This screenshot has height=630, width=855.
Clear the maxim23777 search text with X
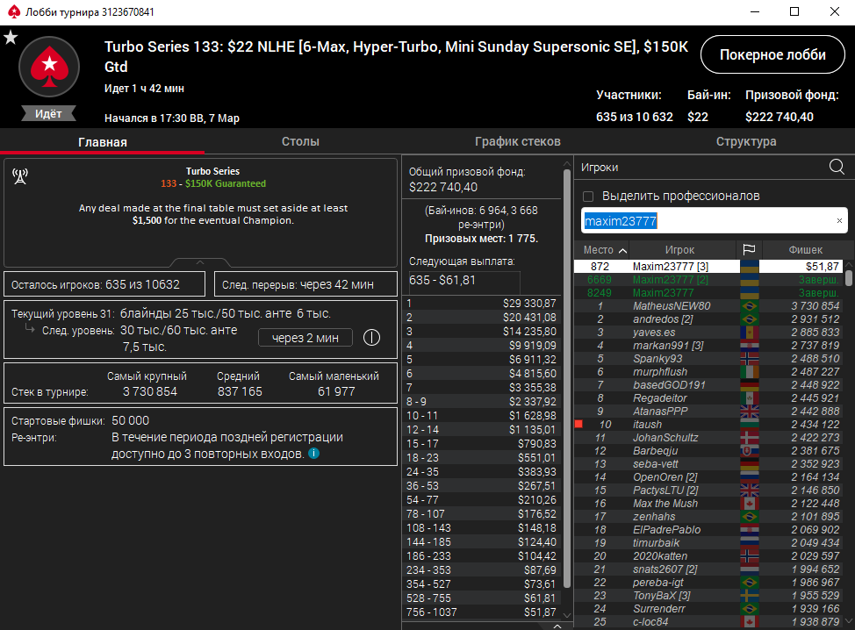(x=839, y=221)
